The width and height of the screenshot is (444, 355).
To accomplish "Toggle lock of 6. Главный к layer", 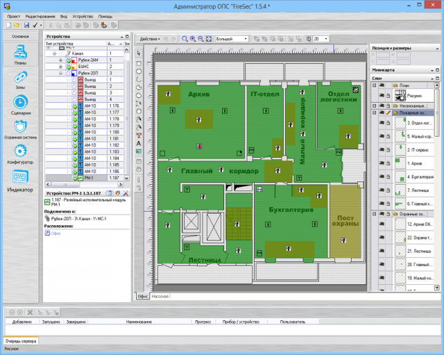I will pos(388,204).
